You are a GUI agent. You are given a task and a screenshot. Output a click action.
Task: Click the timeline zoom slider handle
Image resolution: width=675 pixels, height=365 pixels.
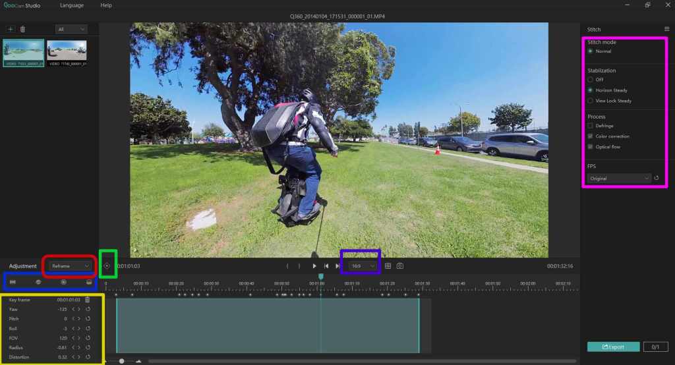122,361
